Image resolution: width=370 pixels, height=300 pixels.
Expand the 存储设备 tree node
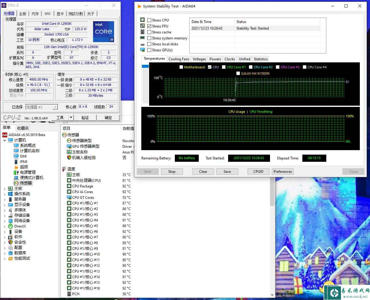pos(4,216)
